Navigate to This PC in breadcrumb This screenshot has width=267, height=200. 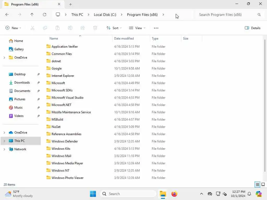pyautogui.click(x=77, y=15)
